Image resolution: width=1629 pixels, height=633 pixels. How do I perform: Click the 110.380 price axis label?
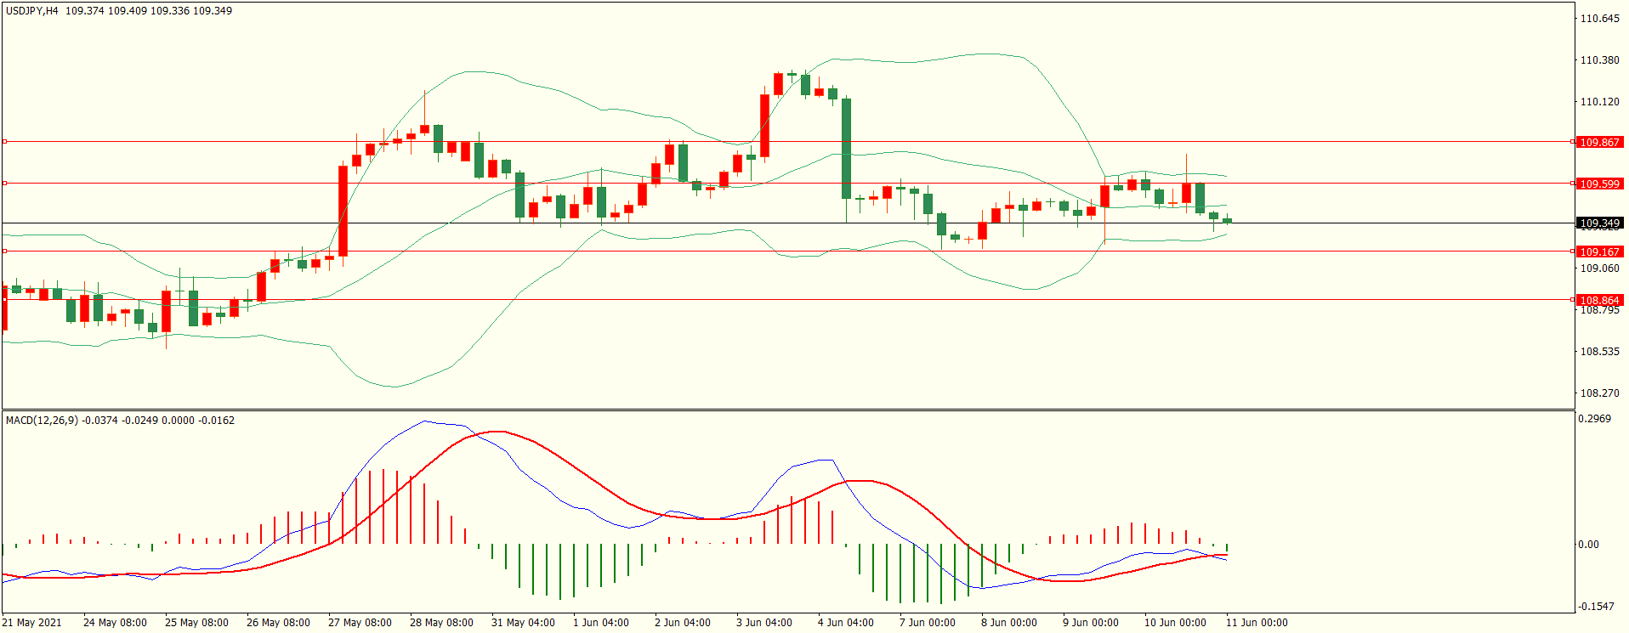click(x=1599, y=60)
